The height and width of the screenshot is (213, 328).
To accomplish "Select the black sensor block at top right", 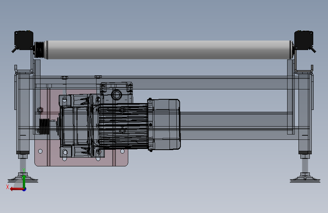I will click(x=304, y=41).
